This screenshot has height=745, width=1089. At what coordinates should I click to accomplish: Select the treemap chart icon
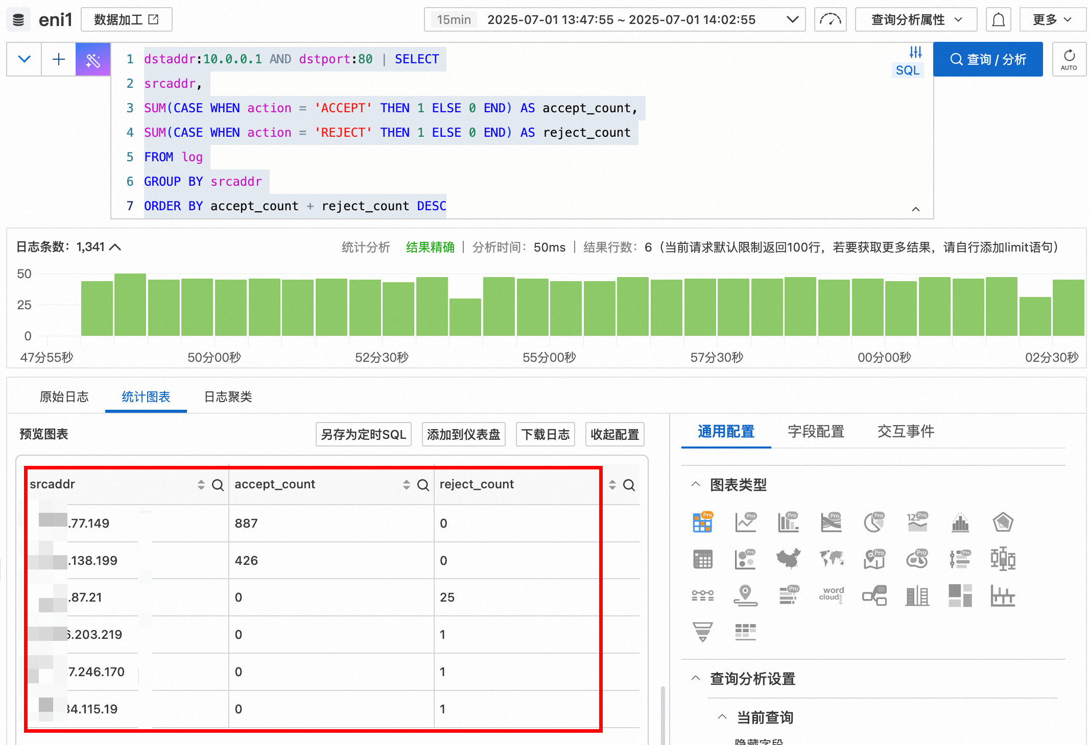(x=960, y=595)
